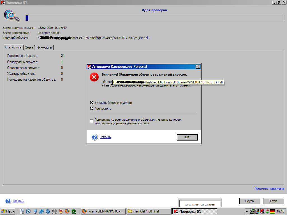Viewport: 287px width, 215px height.
Task: Open ICQ Pro green flower quick launch icon
Action: pos(74,211)
